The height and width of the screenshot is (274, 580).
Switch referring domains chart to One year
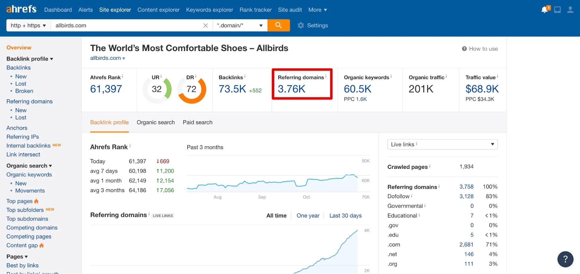pyautogui.click(x=308, y=215)
